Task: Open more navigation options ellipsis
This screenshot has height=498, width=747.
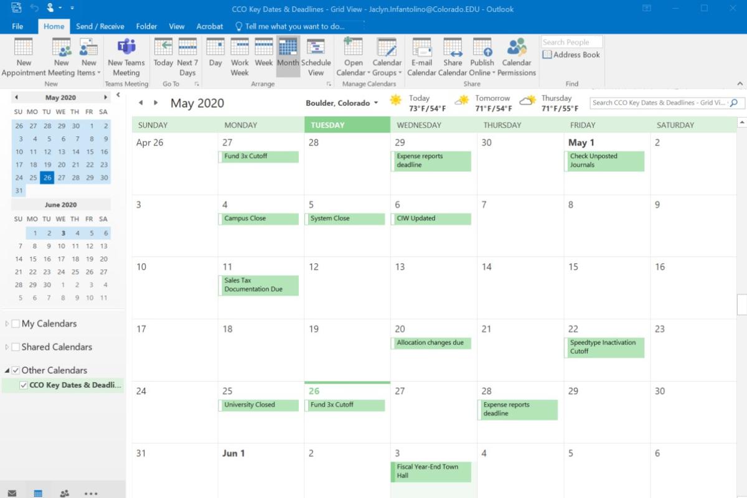Action: pos(90,493)
